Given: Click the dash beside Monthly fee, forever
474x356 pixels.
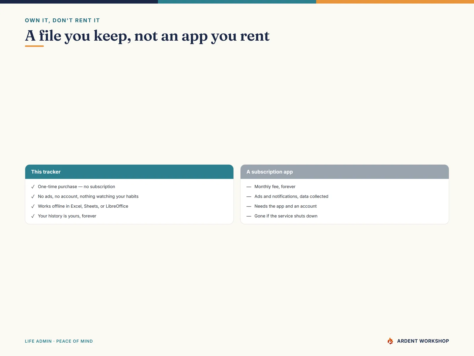Looking at the screenshot, I should tap(249, 187).
